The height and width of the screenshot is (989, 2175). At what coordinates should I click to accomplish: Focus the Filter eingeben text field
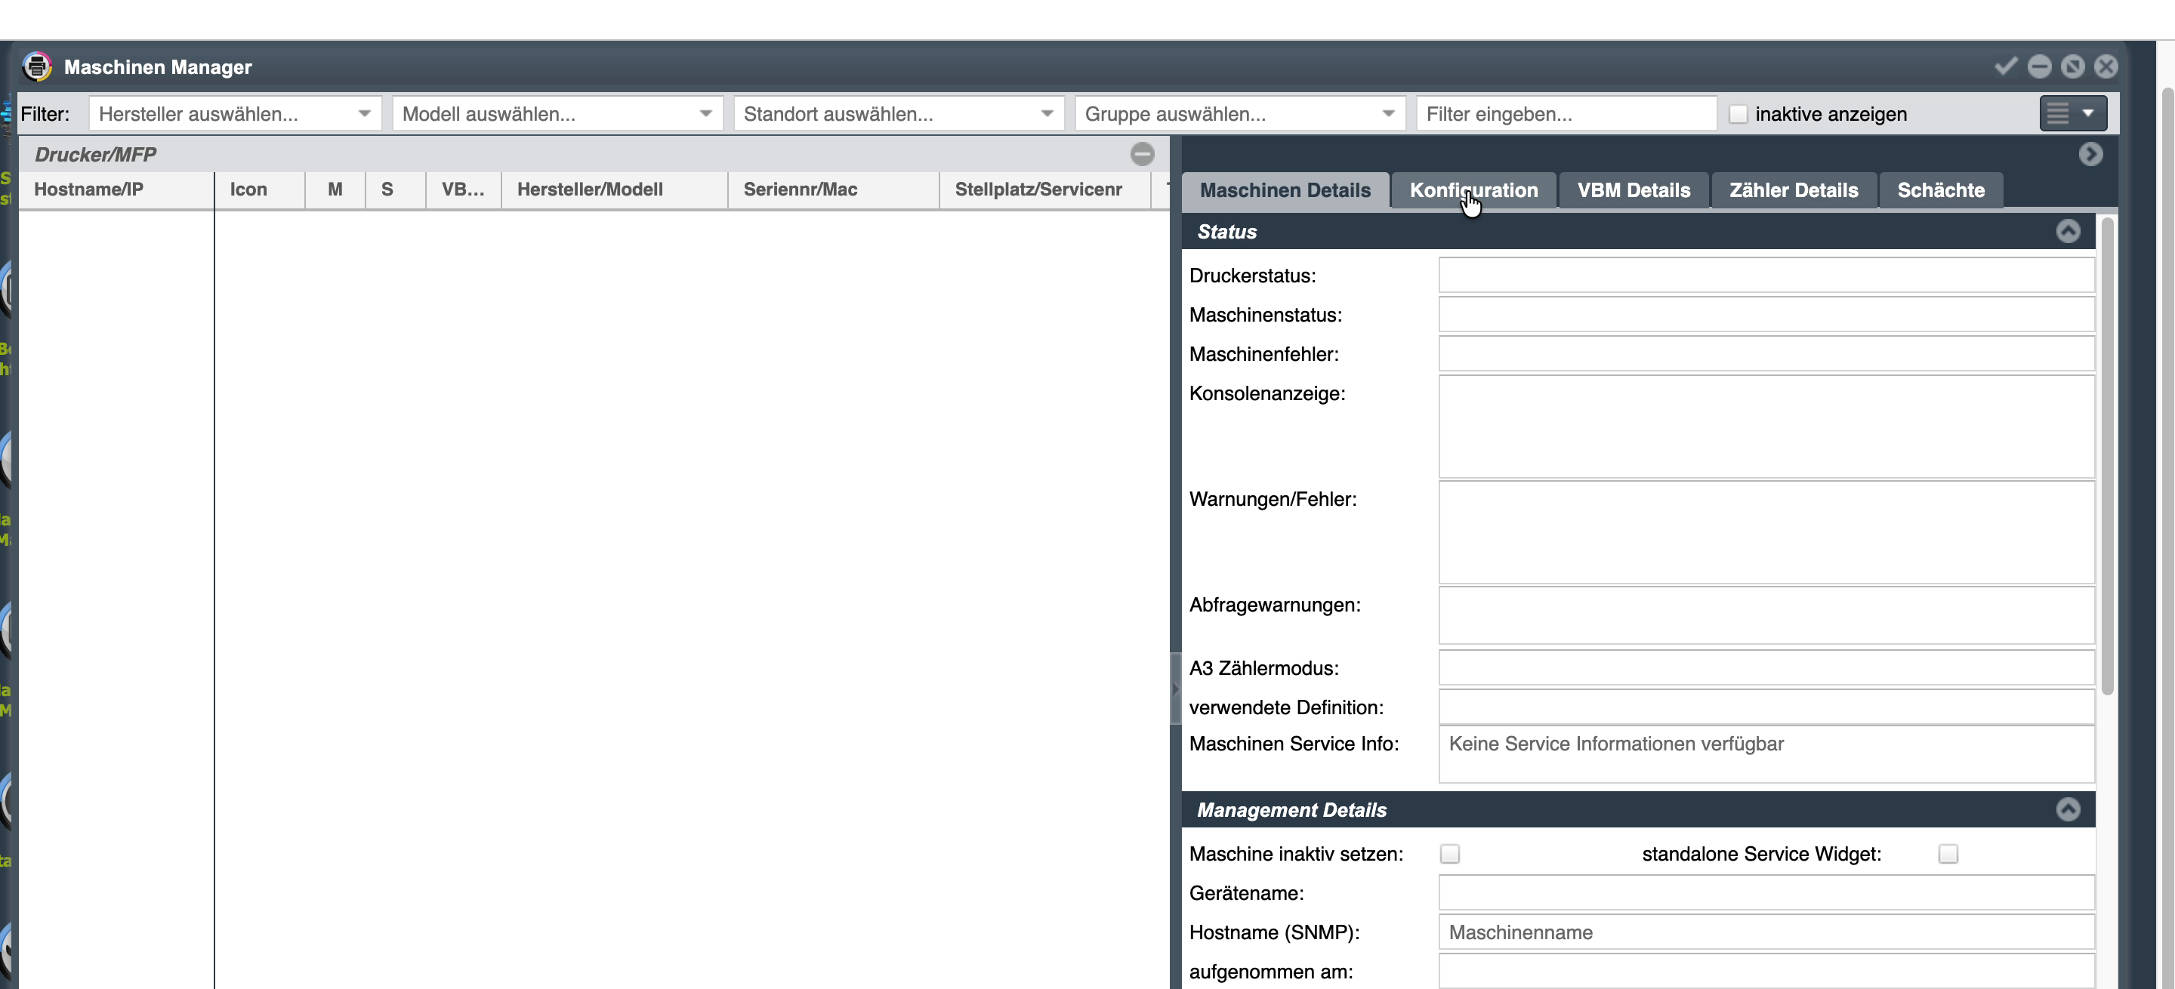1566,113
